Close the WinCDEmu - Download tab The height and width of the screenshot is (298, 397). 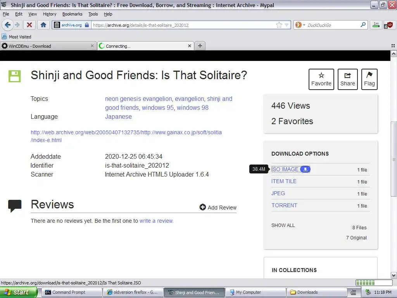tap(92, 46)
